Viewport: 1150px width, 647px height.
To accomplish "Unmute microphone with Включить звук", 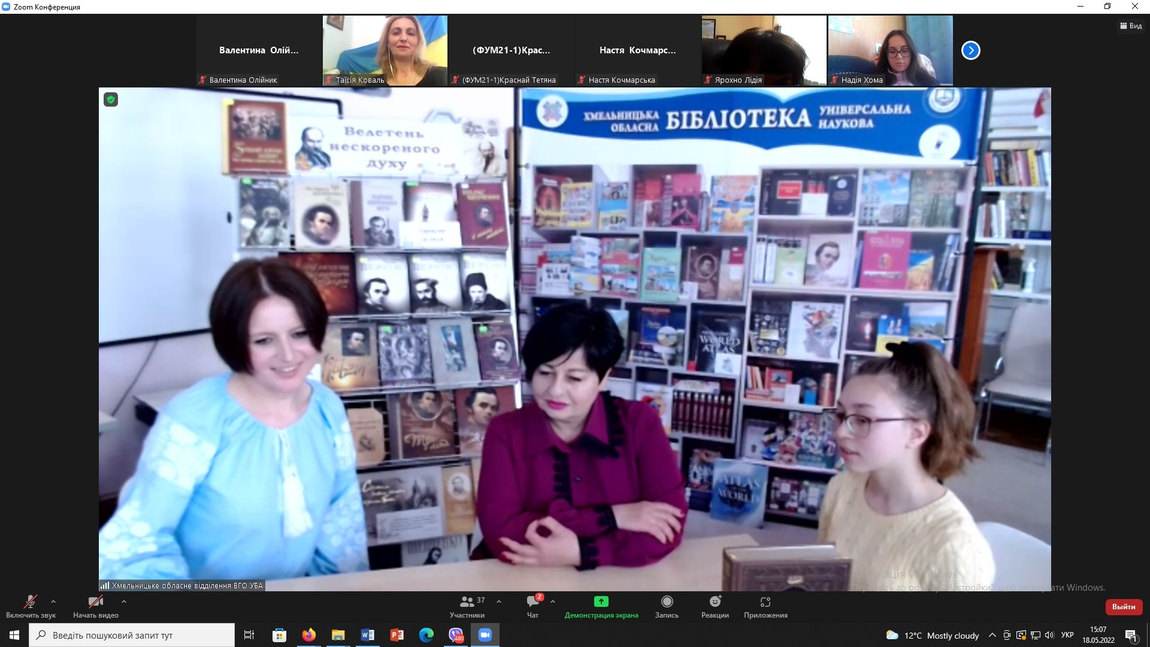I will point(30,602).
